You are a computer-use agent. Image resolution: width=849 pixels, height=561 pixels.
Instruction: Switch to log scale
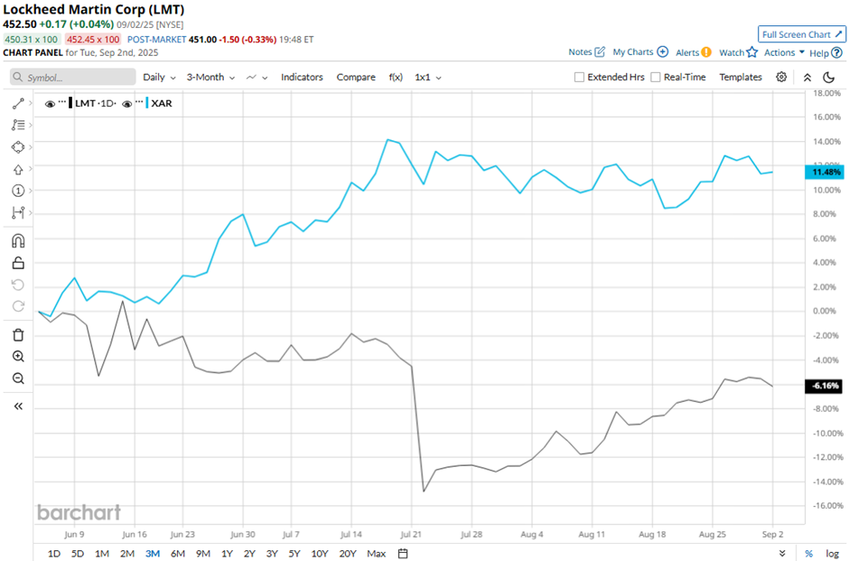pyautogui.click(x=832, y=554)
